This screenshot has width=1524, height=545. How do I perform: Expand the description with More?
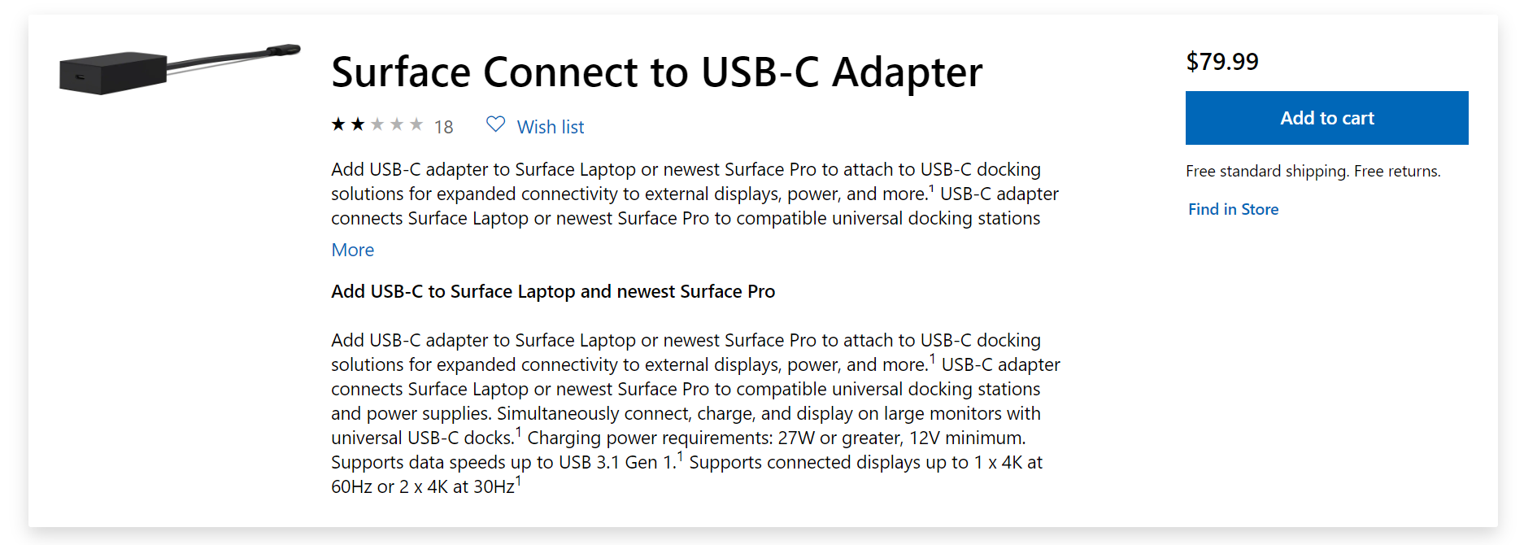pyautogui.click(x=352, y=250)
